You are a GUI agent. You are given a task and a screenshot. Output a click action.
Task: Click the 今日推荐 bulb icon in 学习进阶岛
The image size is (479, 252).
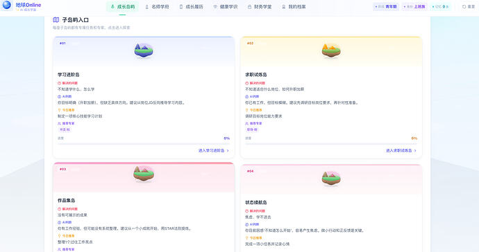[x=59, y=110]
